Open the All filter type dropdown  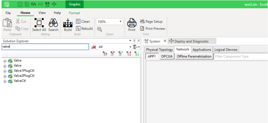tap(130, 47)
